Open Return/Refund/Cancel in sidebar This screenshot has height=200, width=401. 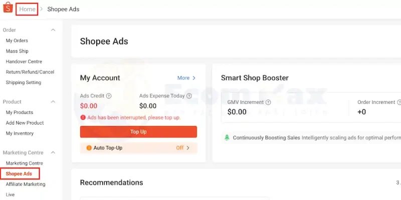[x=30, y=72]
